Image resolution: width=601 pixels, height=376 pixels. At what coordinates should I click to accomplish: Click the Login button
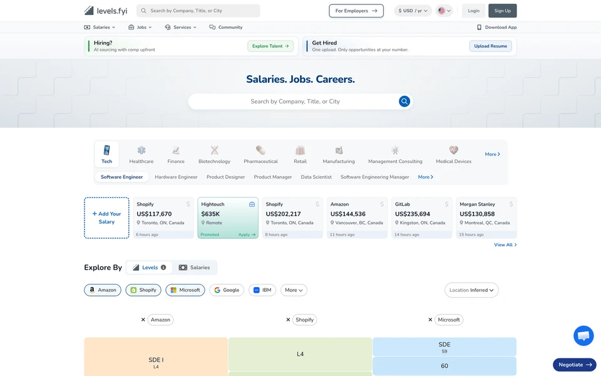(473, 11)
